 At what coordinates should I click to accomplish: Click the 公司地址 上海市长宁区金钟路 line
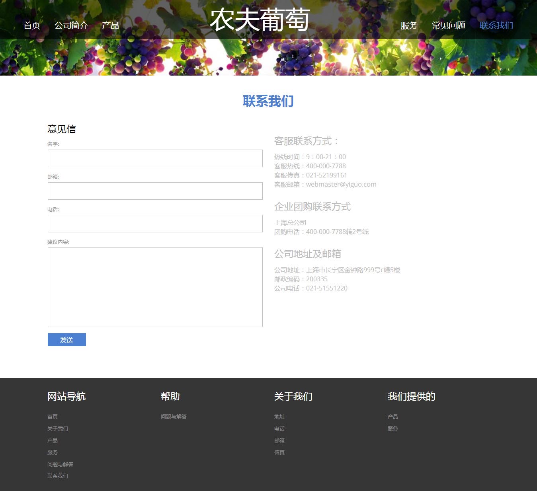click(x=337, y=270)
